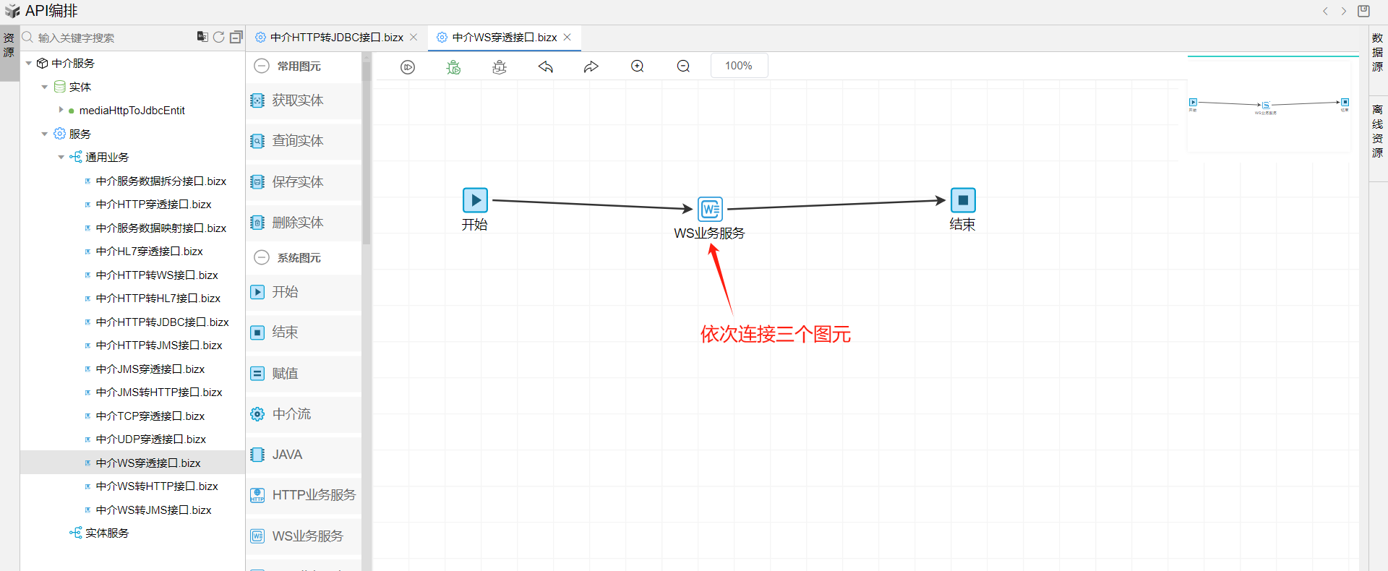1388x571 pixels.
Task: Expand the mediaHttpToJdbcEntit entity node
Action: click(61, 110)
